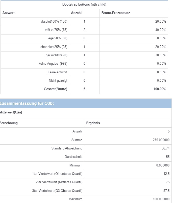Click the 'Keine Antwort' row label
174x203 pixels.
coord(57,72)
